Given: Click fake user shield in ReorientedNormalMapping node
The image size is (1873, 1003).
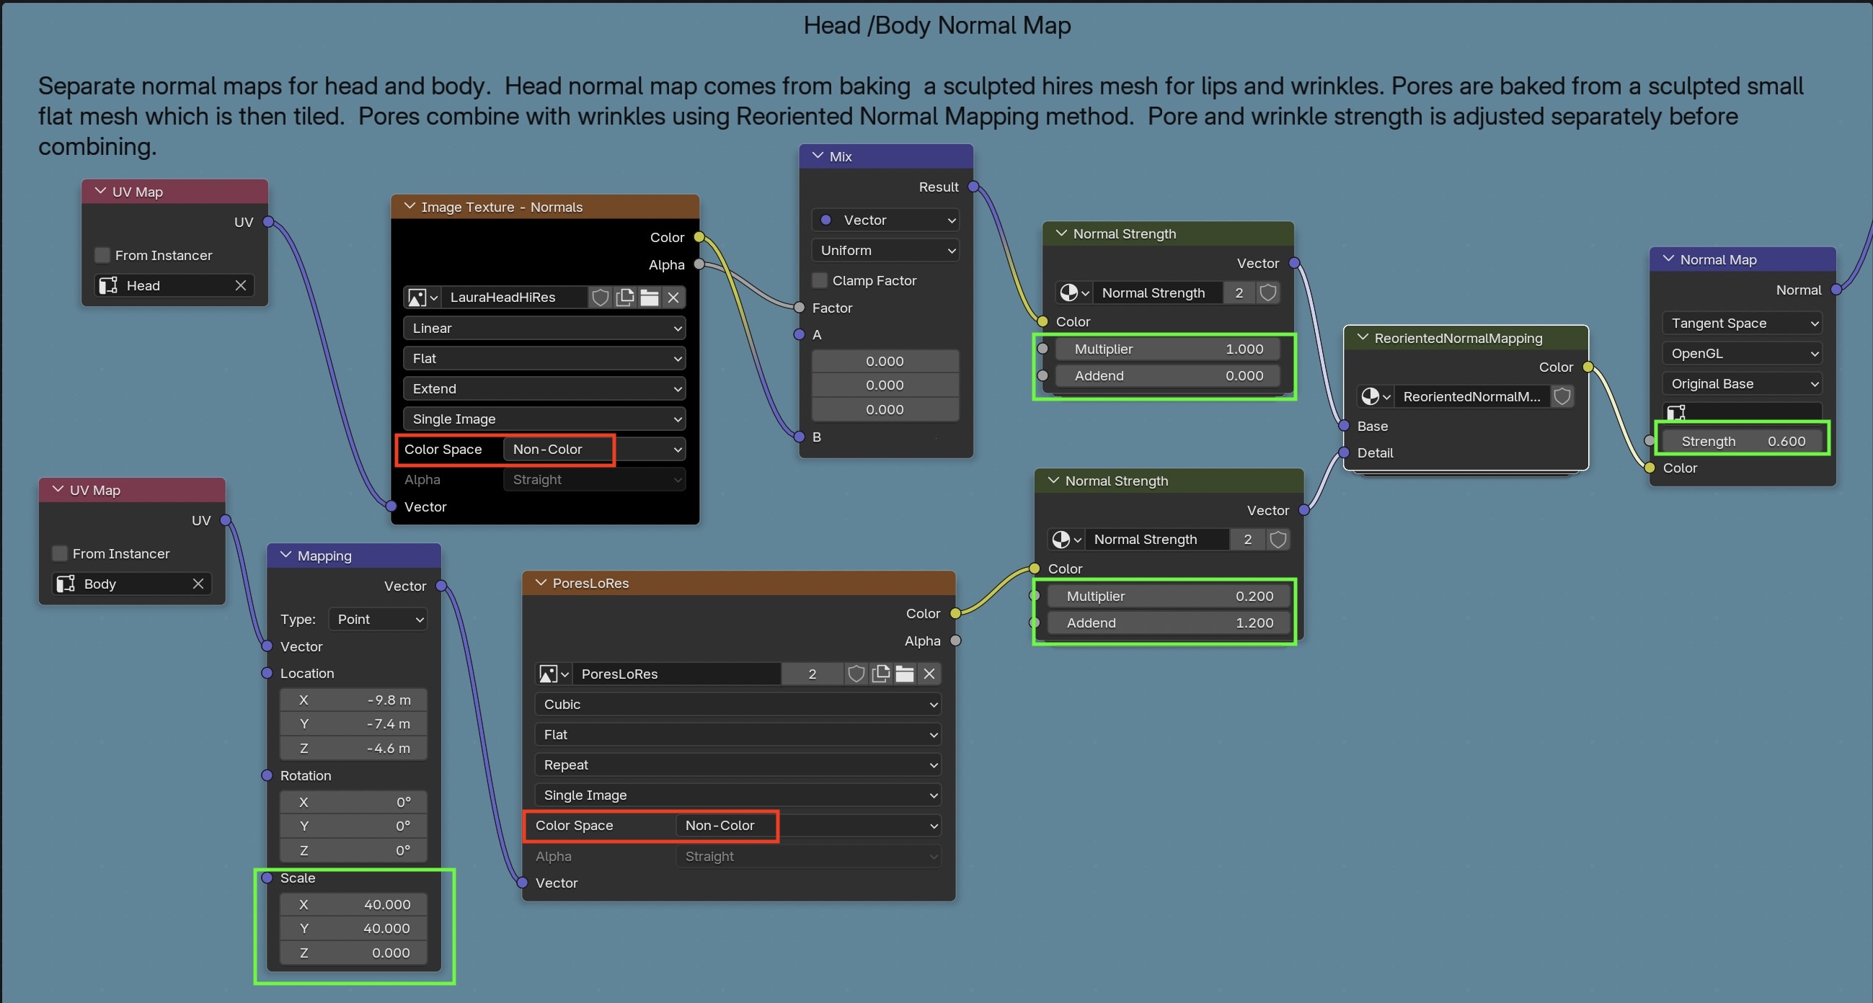Looking at the screenshot, I should [x=1562, y=396].
